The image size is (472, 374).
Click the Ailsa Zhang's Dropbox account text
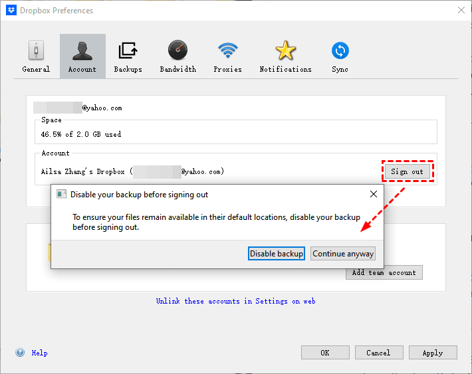(x=132, y=171)
